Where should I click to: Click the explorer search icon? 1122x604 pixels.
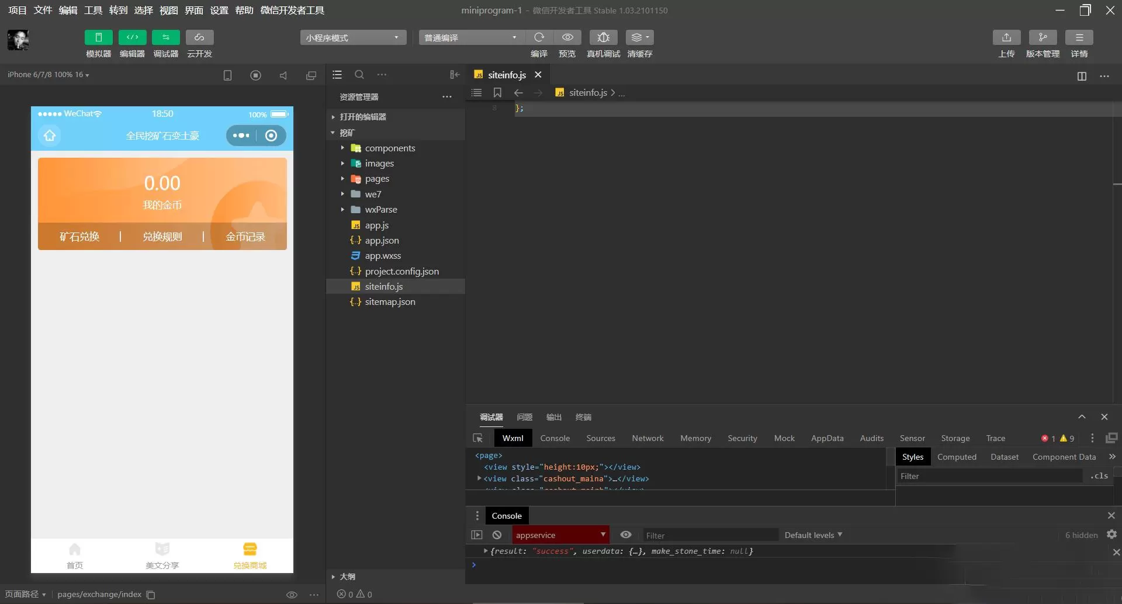coord(359,75)
